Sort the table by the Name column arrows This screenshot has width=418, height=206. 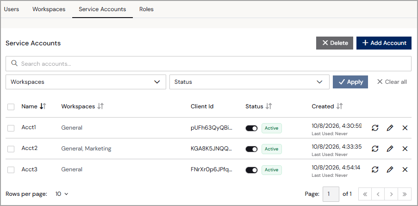click(x=43, y=106)
